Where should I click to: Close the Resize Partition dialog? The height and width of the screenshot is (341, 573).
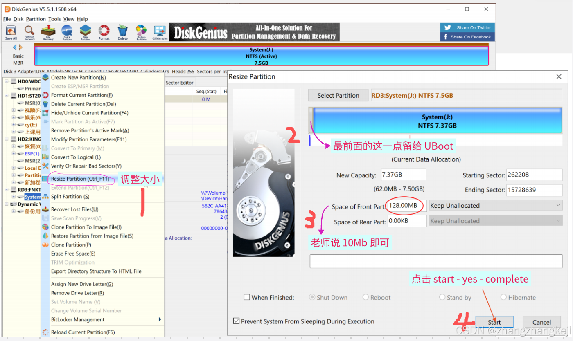click(x=559, y=76)
